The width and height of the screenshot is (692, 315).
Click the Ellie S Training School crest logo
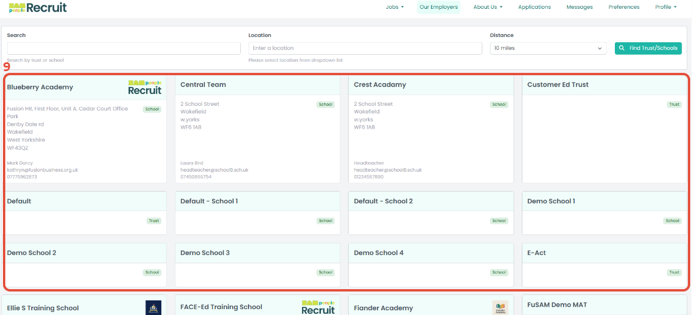click(154, 307)
